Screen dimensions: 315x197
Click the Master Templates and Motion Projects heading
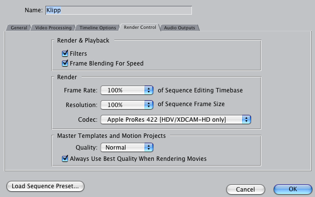coord(111,135)
